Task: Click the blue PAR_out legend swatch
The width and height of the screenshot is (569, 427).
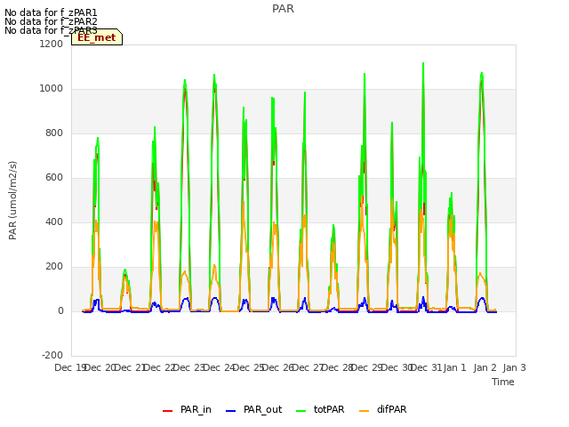Action: tap(230, 411)
